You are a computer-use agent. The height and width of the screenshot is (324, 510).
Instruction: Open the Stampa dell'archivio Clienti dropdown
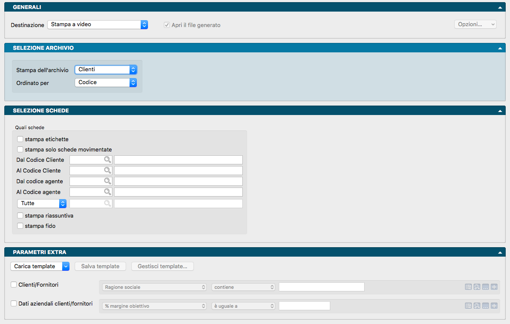tap(106, 70)
